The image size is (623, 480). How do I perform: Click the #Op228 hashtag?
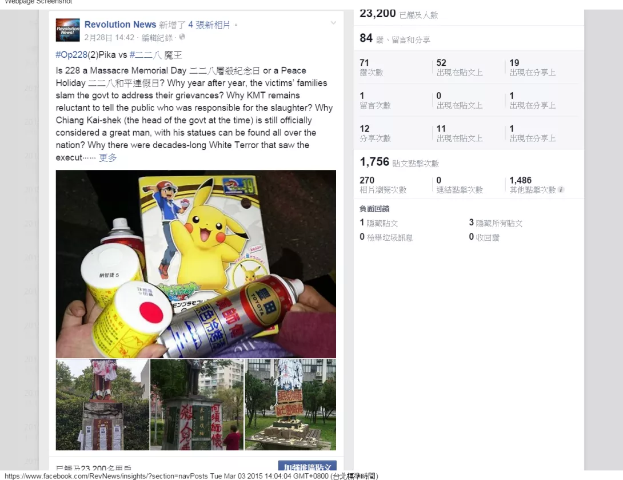pyautogui.click(x=71, y=55)
